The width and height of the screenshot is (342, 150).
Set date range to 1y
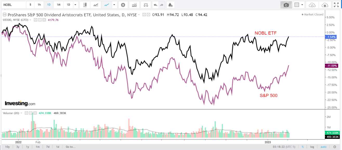coord(28,147)
